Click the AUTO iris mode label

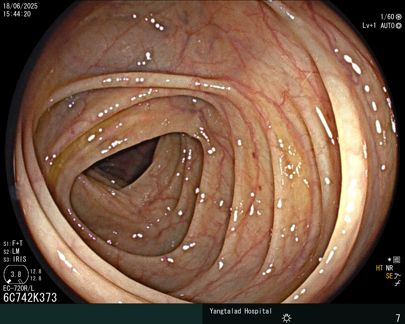pyautogui.click(x=388, y=26)
